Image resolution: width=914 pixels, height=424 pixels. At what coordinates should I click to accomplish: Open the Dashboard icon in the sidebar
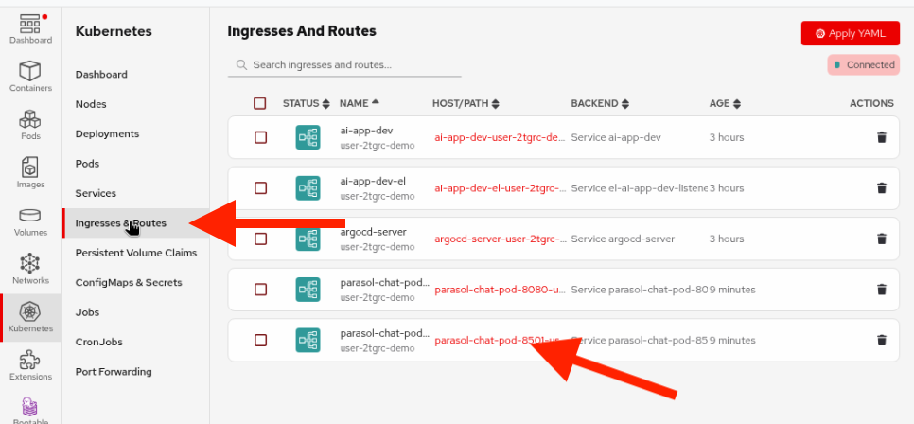(30, 28)
